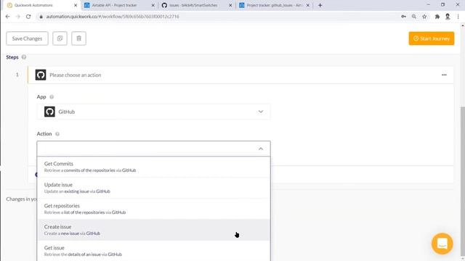Open the chat support bubble
Screen dimensions: 465x261
(442, 244)
